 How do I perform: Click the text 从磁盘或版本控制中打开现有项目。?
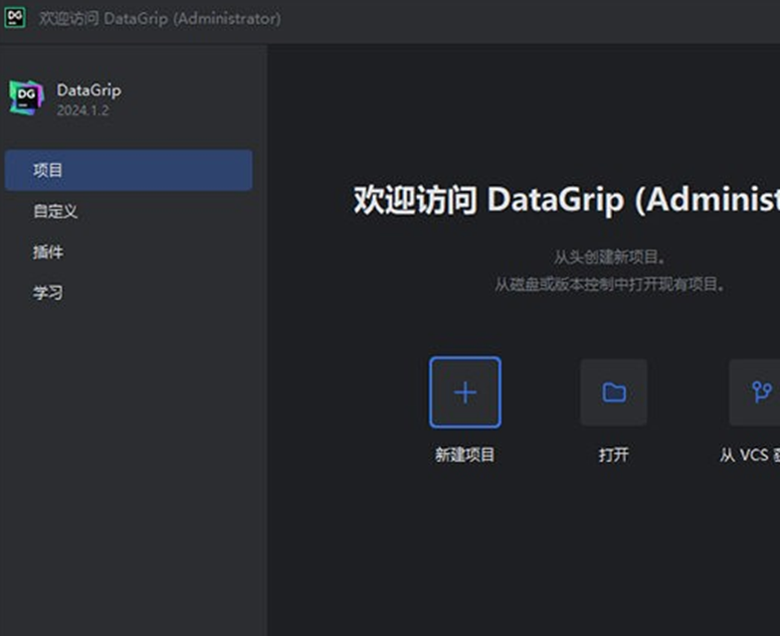[x=609, y=284]
